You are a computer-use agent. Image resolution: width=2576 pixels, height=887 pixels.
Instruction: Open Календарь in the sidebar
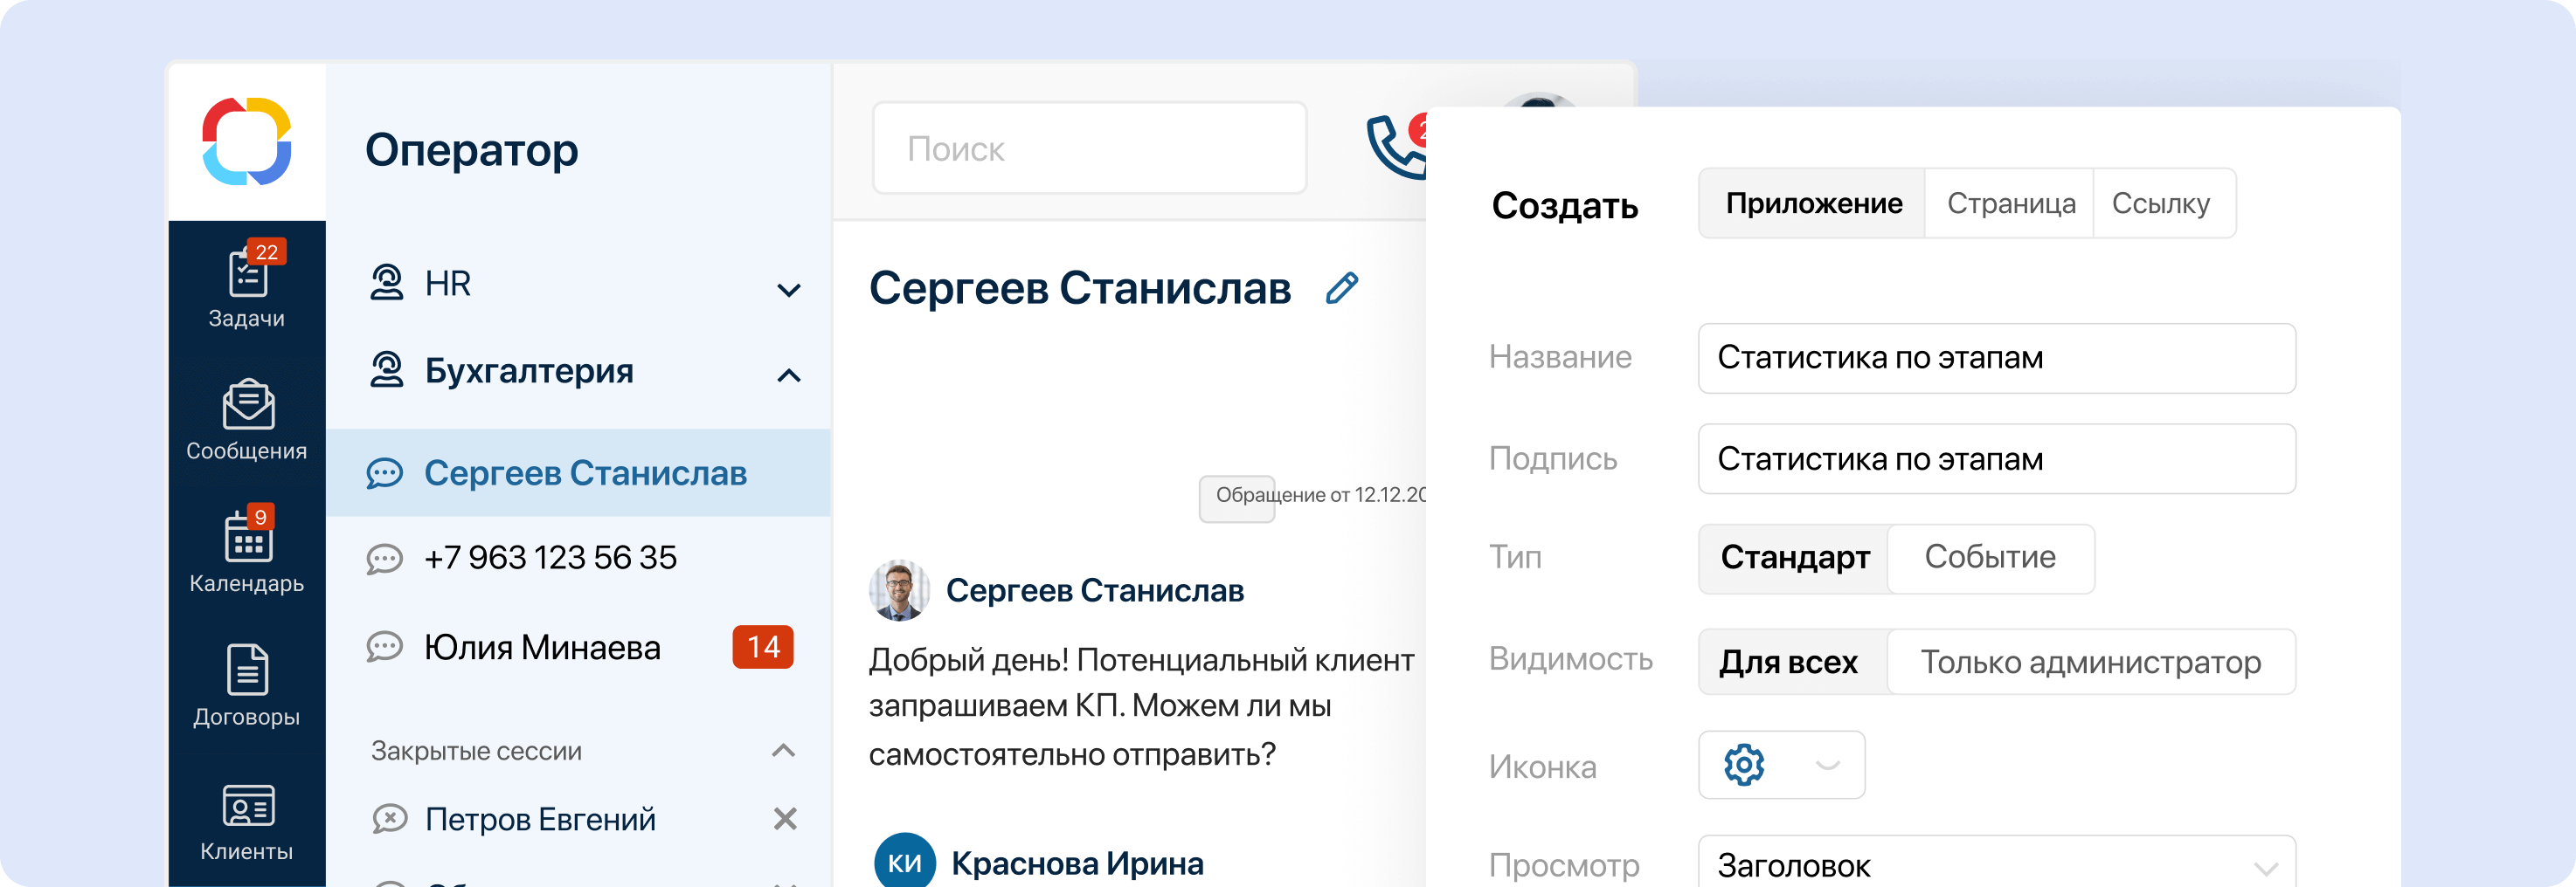(x=247, y=550)
